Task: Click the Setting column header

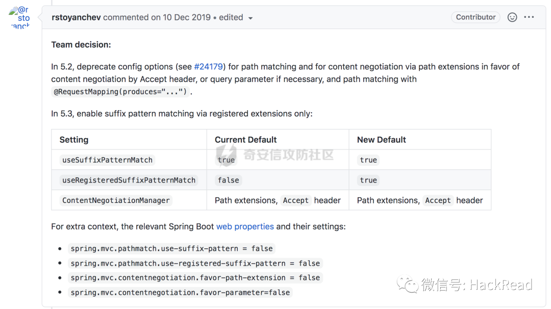Action: point(74,140)
